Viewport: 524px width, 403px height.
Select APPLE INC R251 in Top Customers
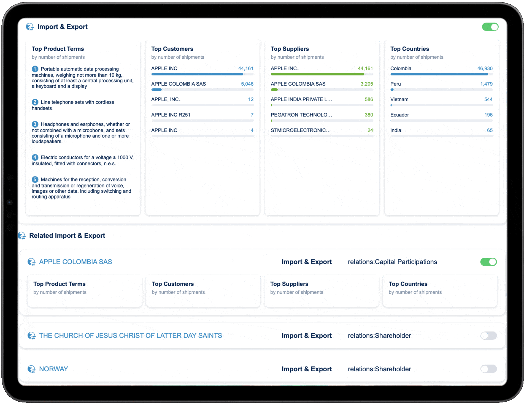[171, 115]
